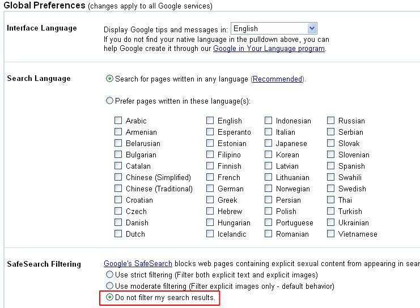Check the Spanish checkbox
Image resolution: width=420 pixels, height=308 pixels.
pyautogui.click(x=331, y=166)
